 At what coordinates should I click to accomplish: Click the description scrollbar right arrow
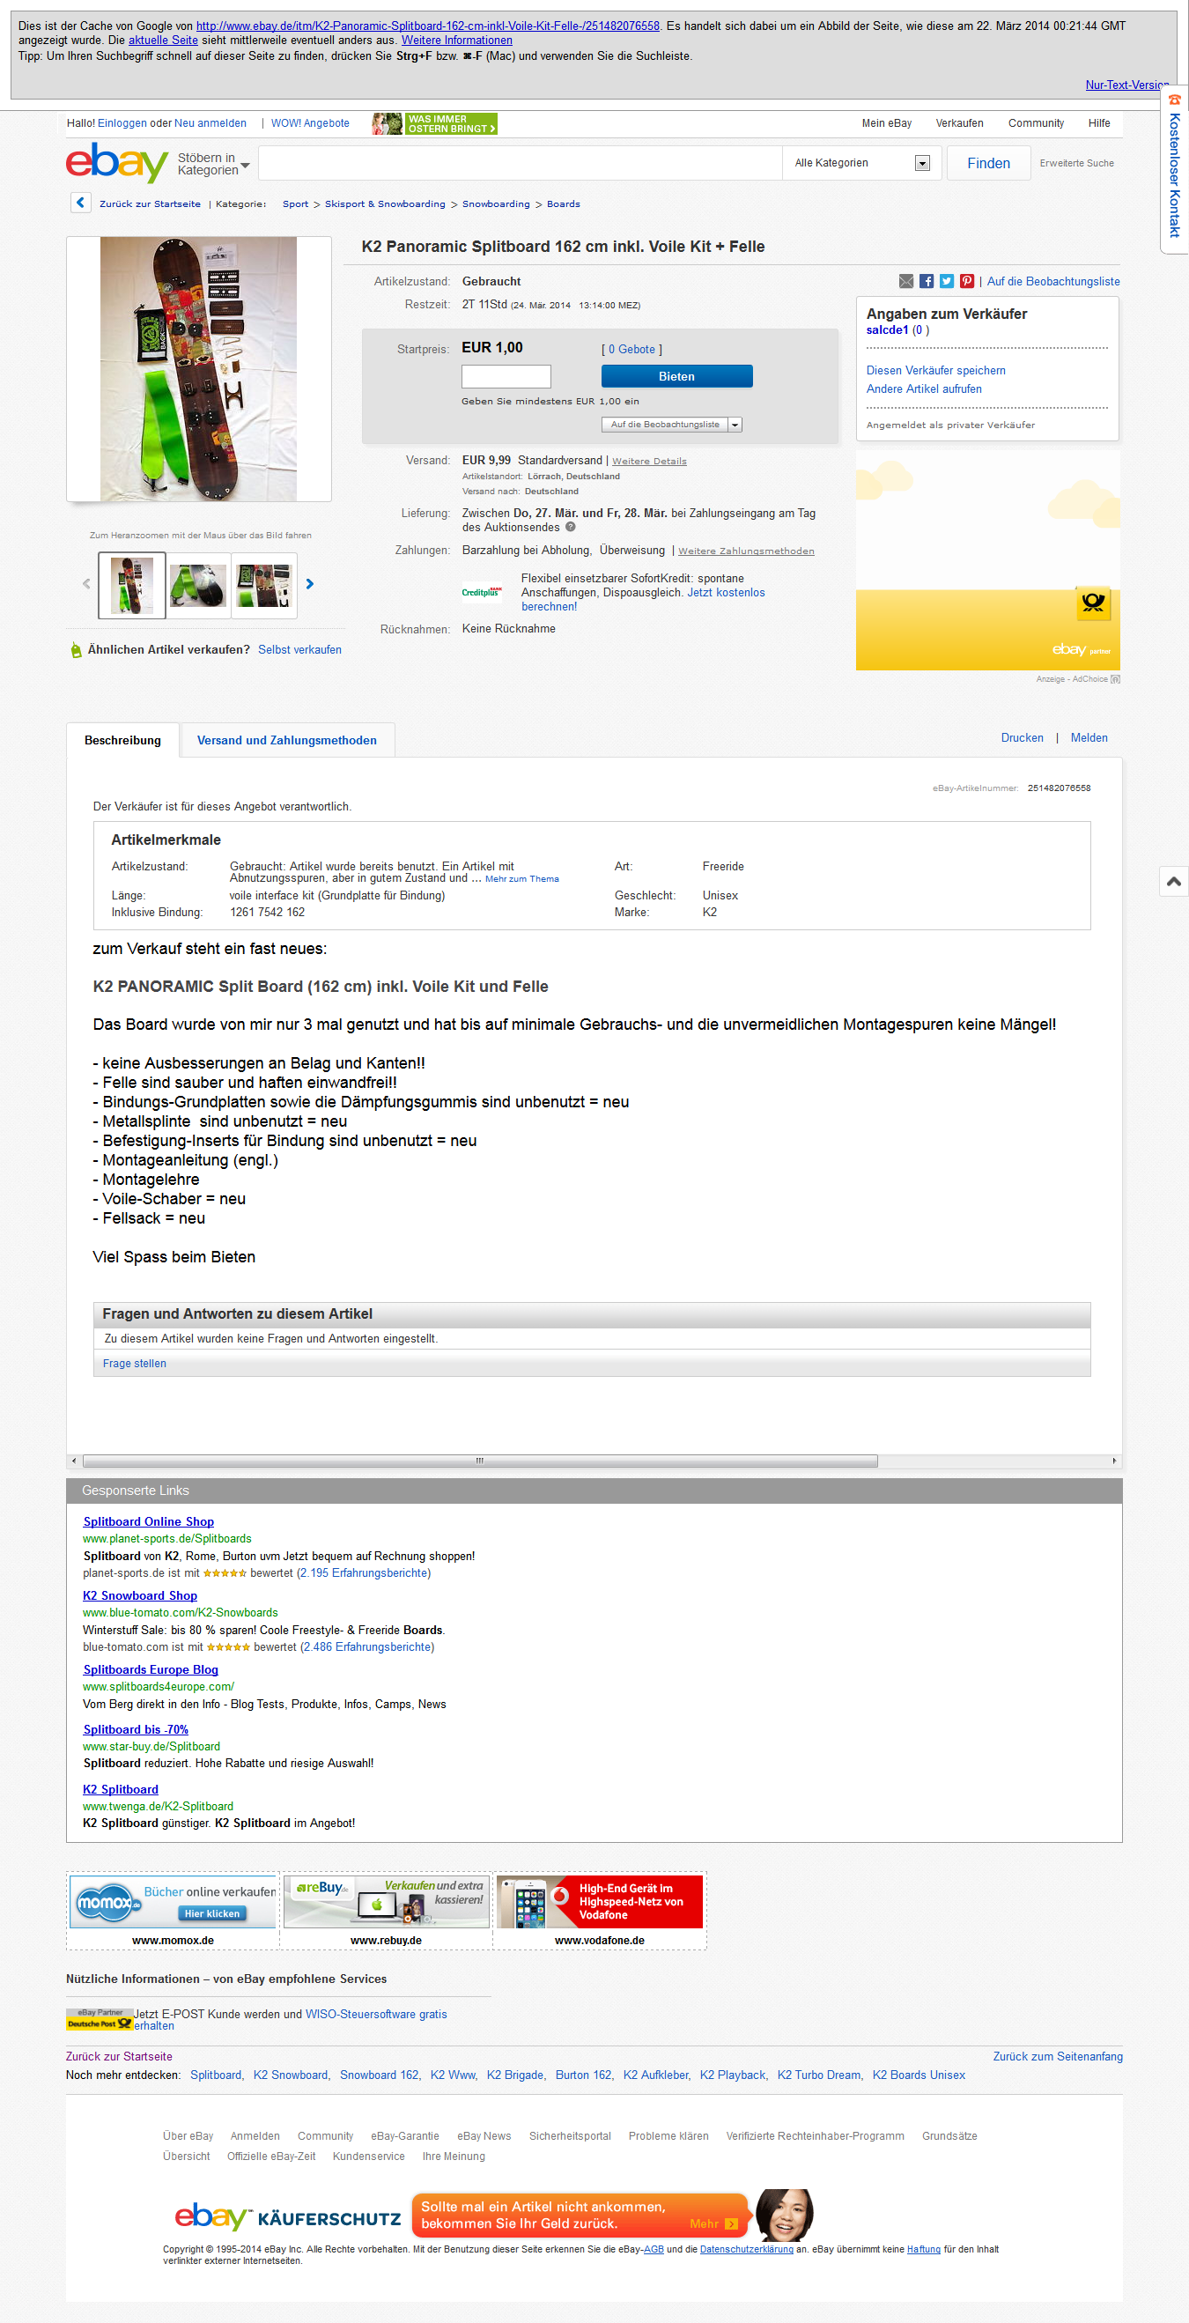[x=1114, y=1461]
